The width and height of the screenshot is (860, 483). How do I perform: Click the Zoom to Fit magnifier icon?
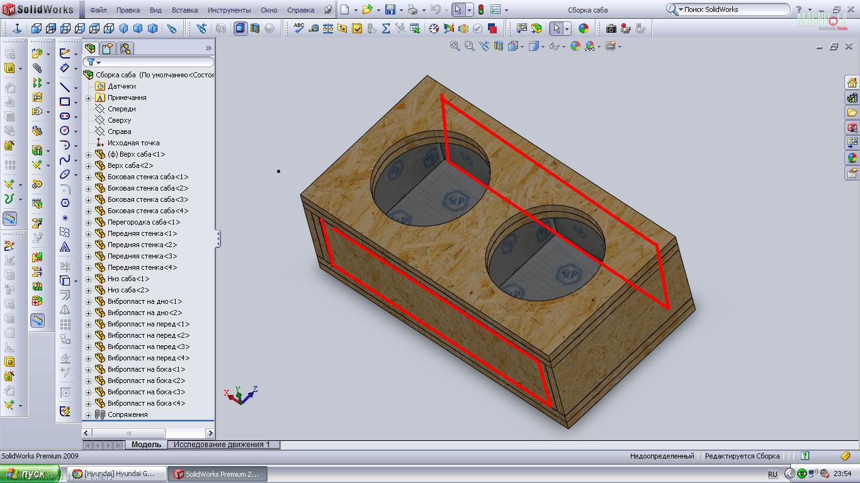pyautogui.click(x=455, y=46)
